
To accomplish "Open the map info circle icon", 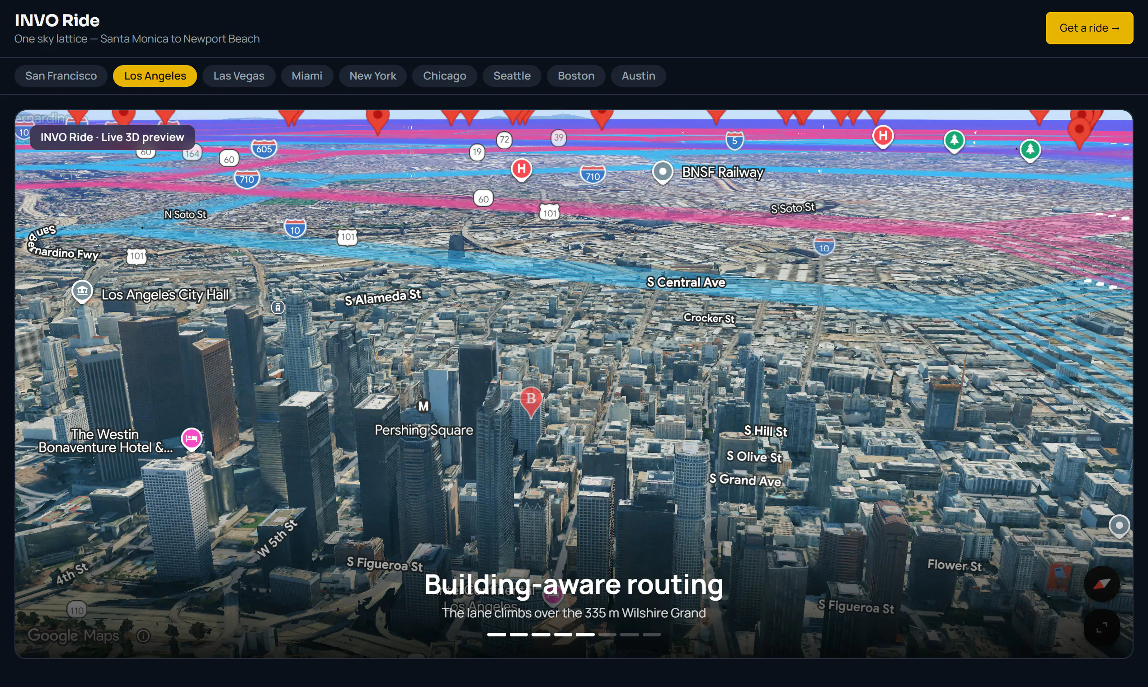I will [144, 635].
